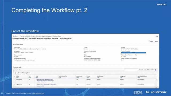Click Filter under No. column
Viewport: 171px width, 96px height.
tap(30, 77)
